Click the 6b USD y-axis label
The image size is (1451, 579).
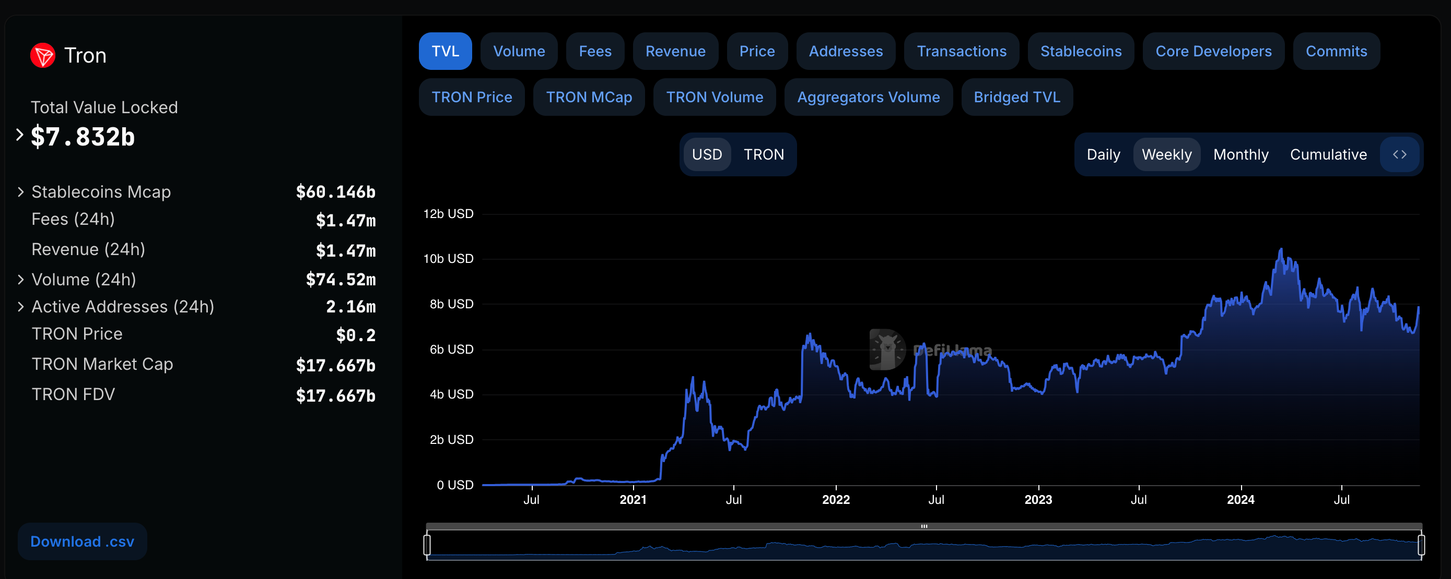pos(452,349)
